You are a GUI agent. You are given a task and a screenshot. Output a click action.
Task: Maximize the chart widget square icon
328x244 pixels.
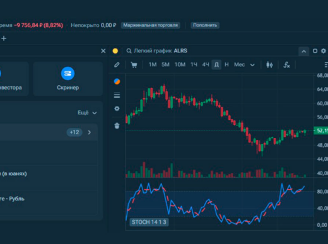pyautogui.click(x=315, y=51)
